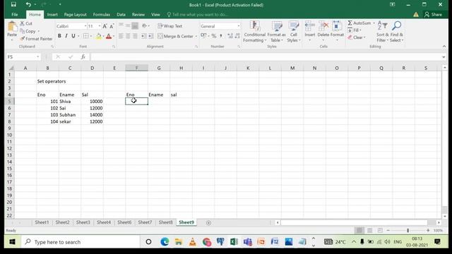Open Sort & Filter menu
452x254 pixels.
383,32
